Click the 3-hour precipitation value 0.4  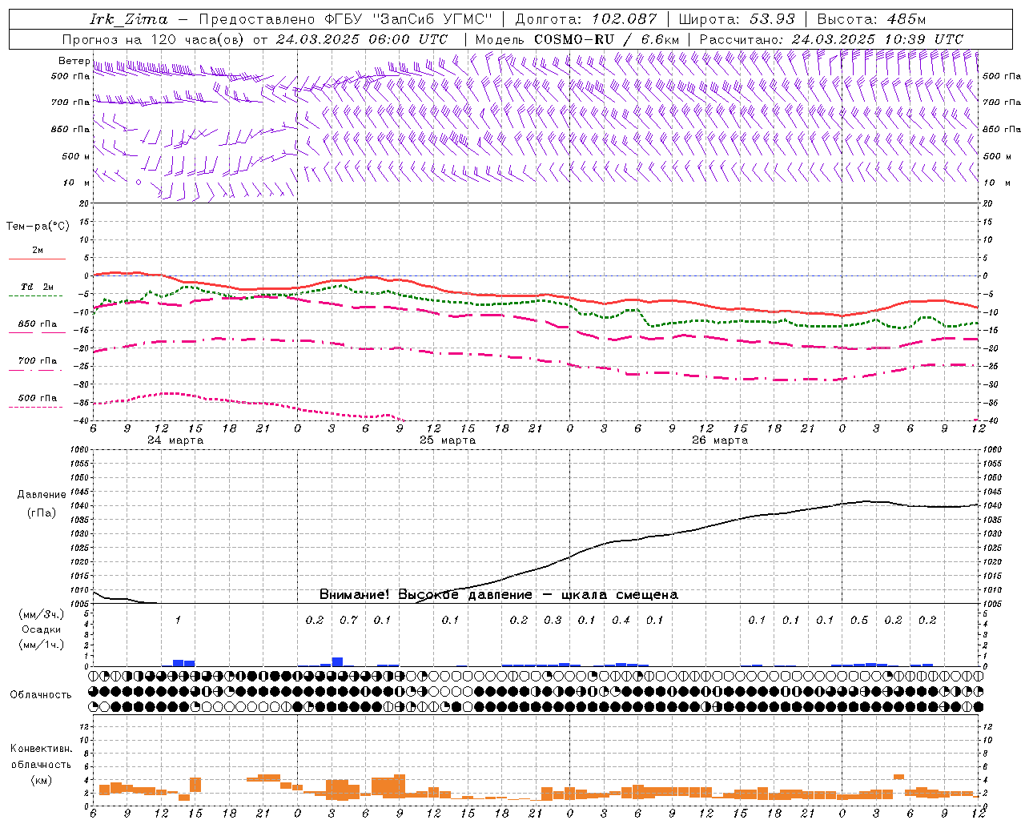[621, 621]
